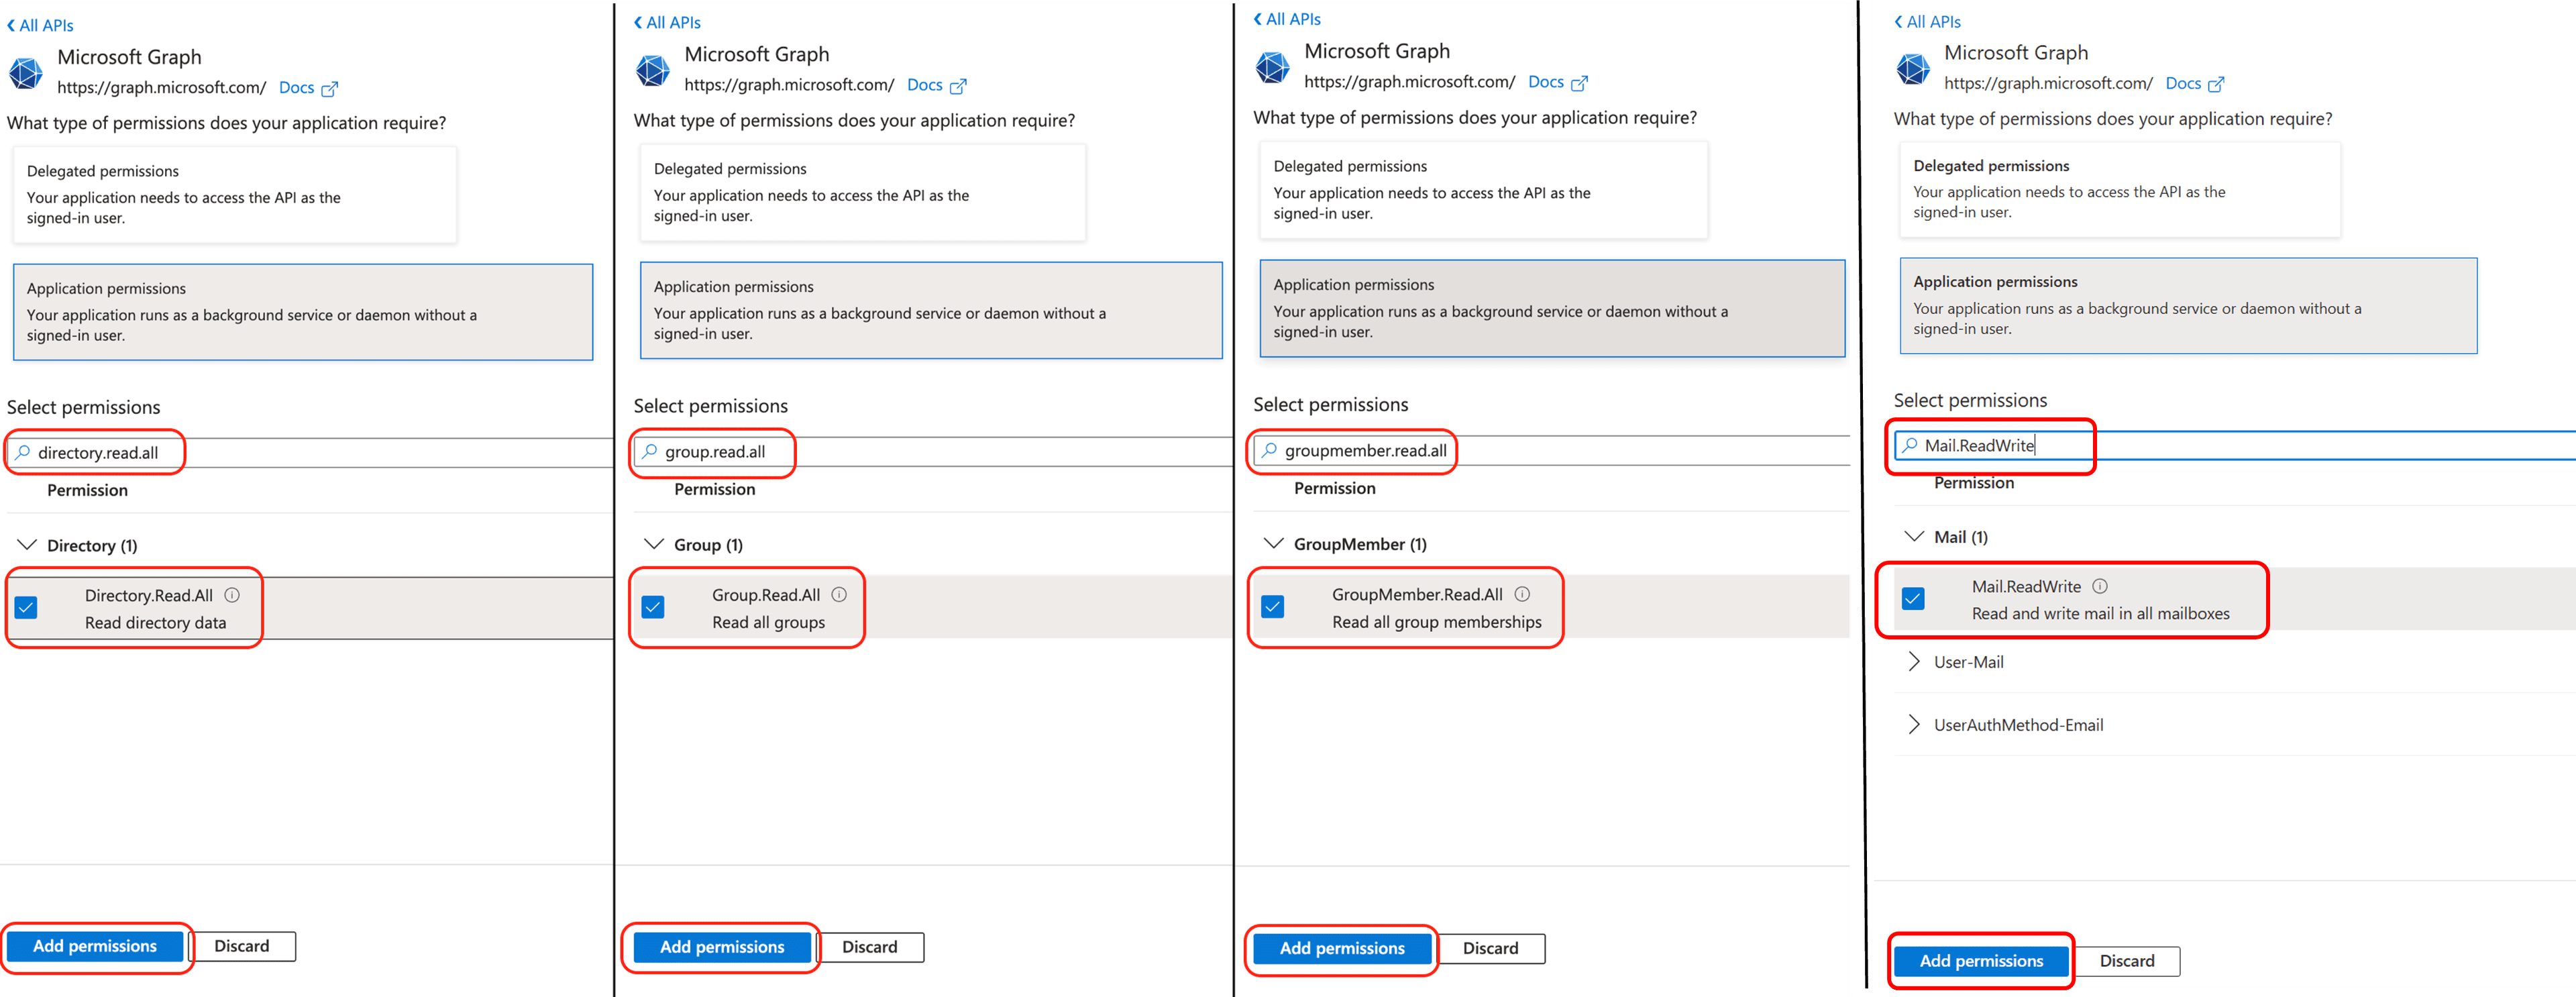
Task: Uncheck the GroupMember.Read.All checkbox
Action: pos(1273,607)
